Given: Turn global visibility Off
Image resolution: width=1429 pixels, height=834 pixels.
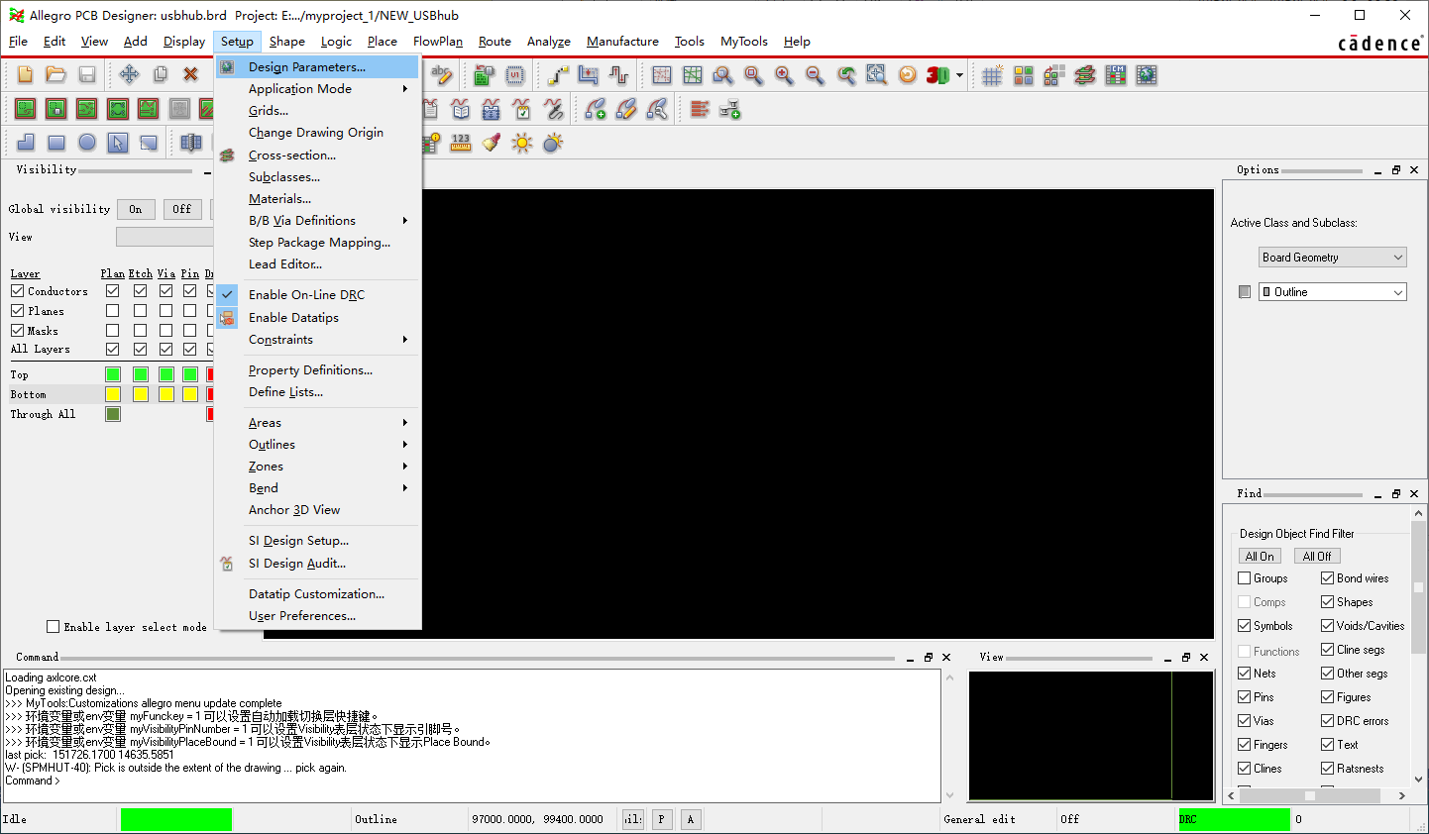Looking at the screenshot, I should (x=182, y=209).
